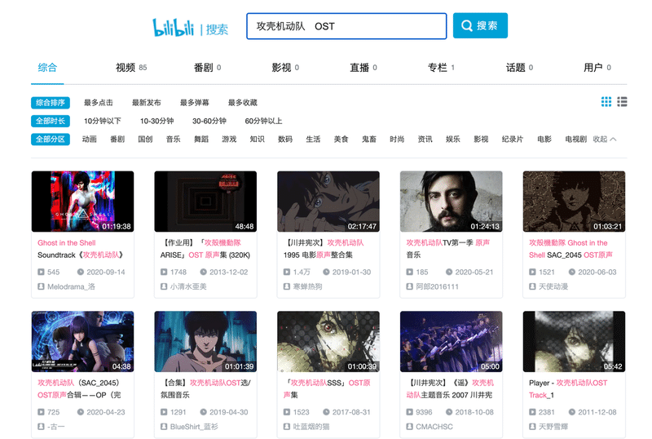The height and width of the screenshot is (439, 652).
Task: Open the 专栏 1 tab
Action: coord(441,68)
